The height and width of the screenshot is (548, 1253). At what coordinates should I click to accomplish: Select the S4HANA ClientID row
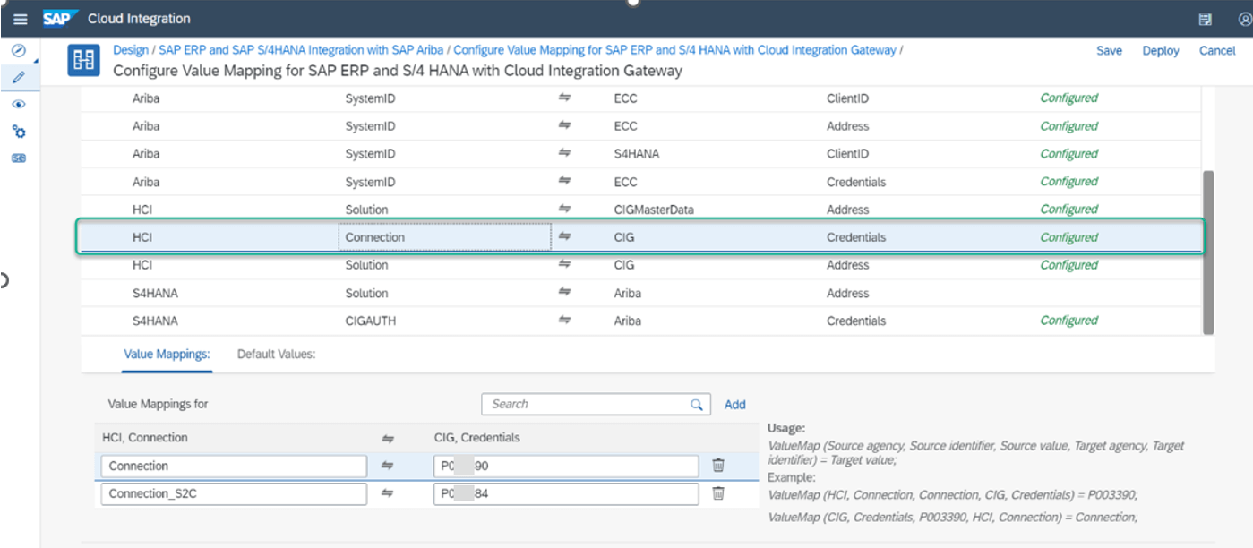[x=640, y=154]
